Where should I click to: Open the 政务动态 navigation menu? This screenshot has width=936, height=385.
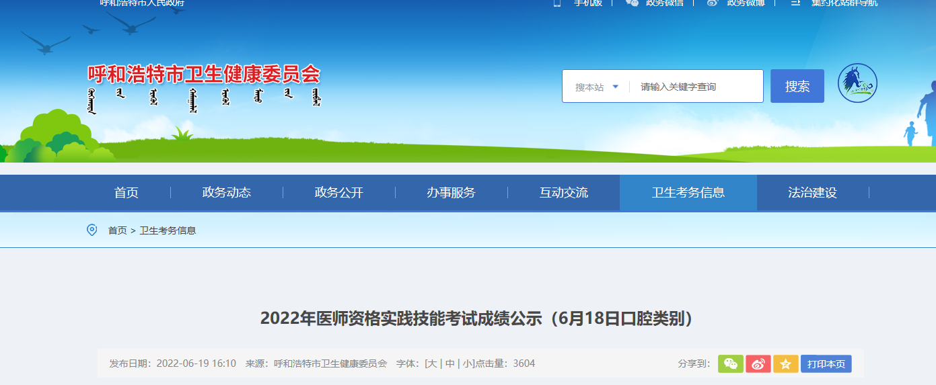pos(227,193)
